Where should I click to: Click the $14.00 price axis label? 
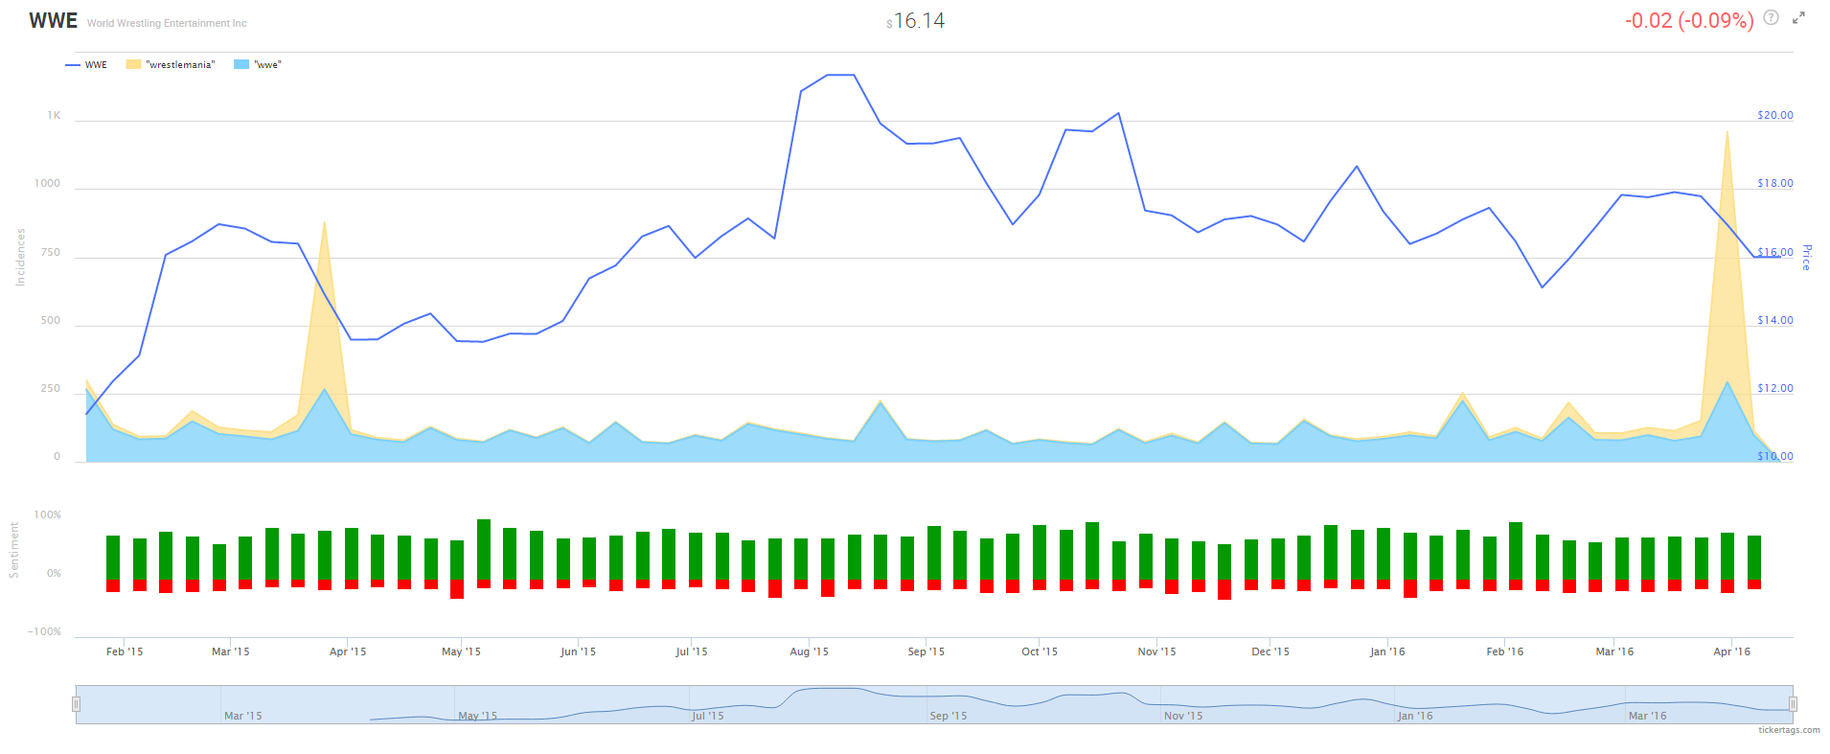pos(1774,320)
